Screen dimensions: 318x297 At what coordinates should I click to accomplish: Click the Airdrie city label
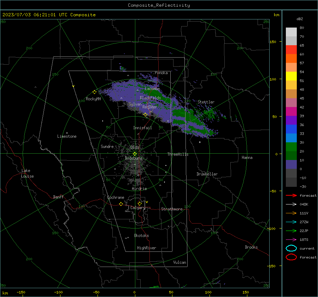139,189
